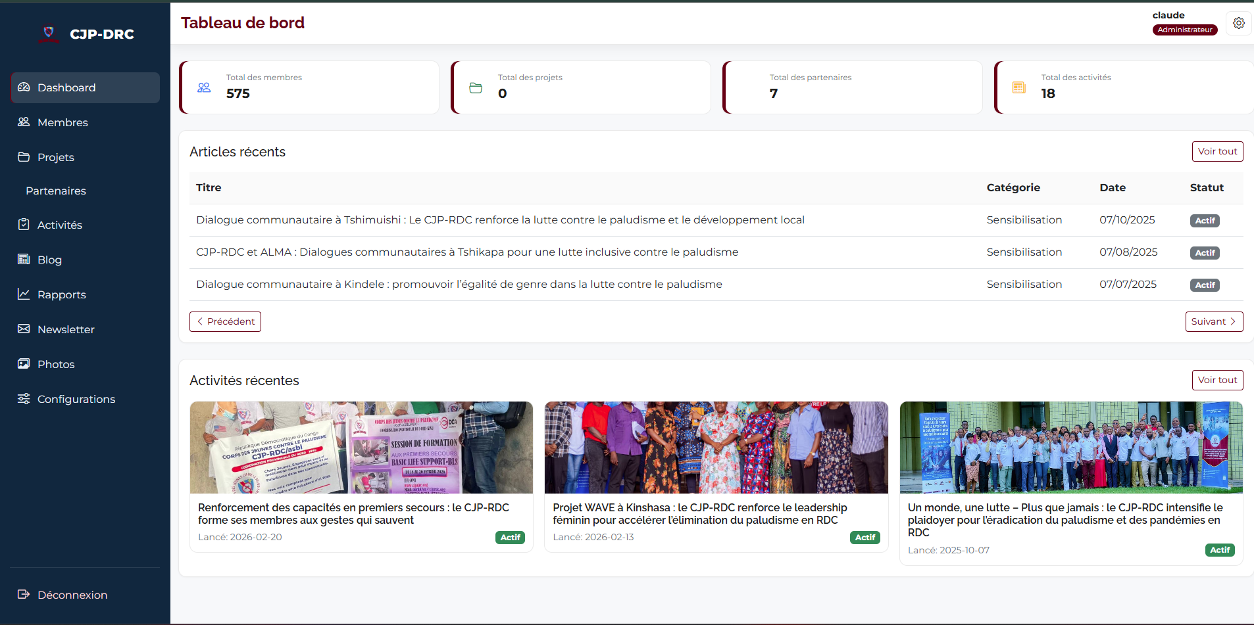
Task: Go to the Photos section
Action: [86, 364]
